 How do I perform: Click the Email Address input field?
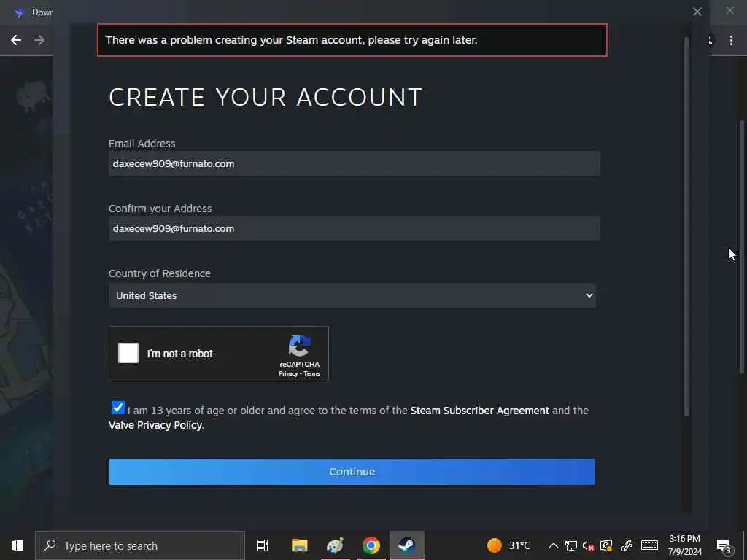coord(354,163)
